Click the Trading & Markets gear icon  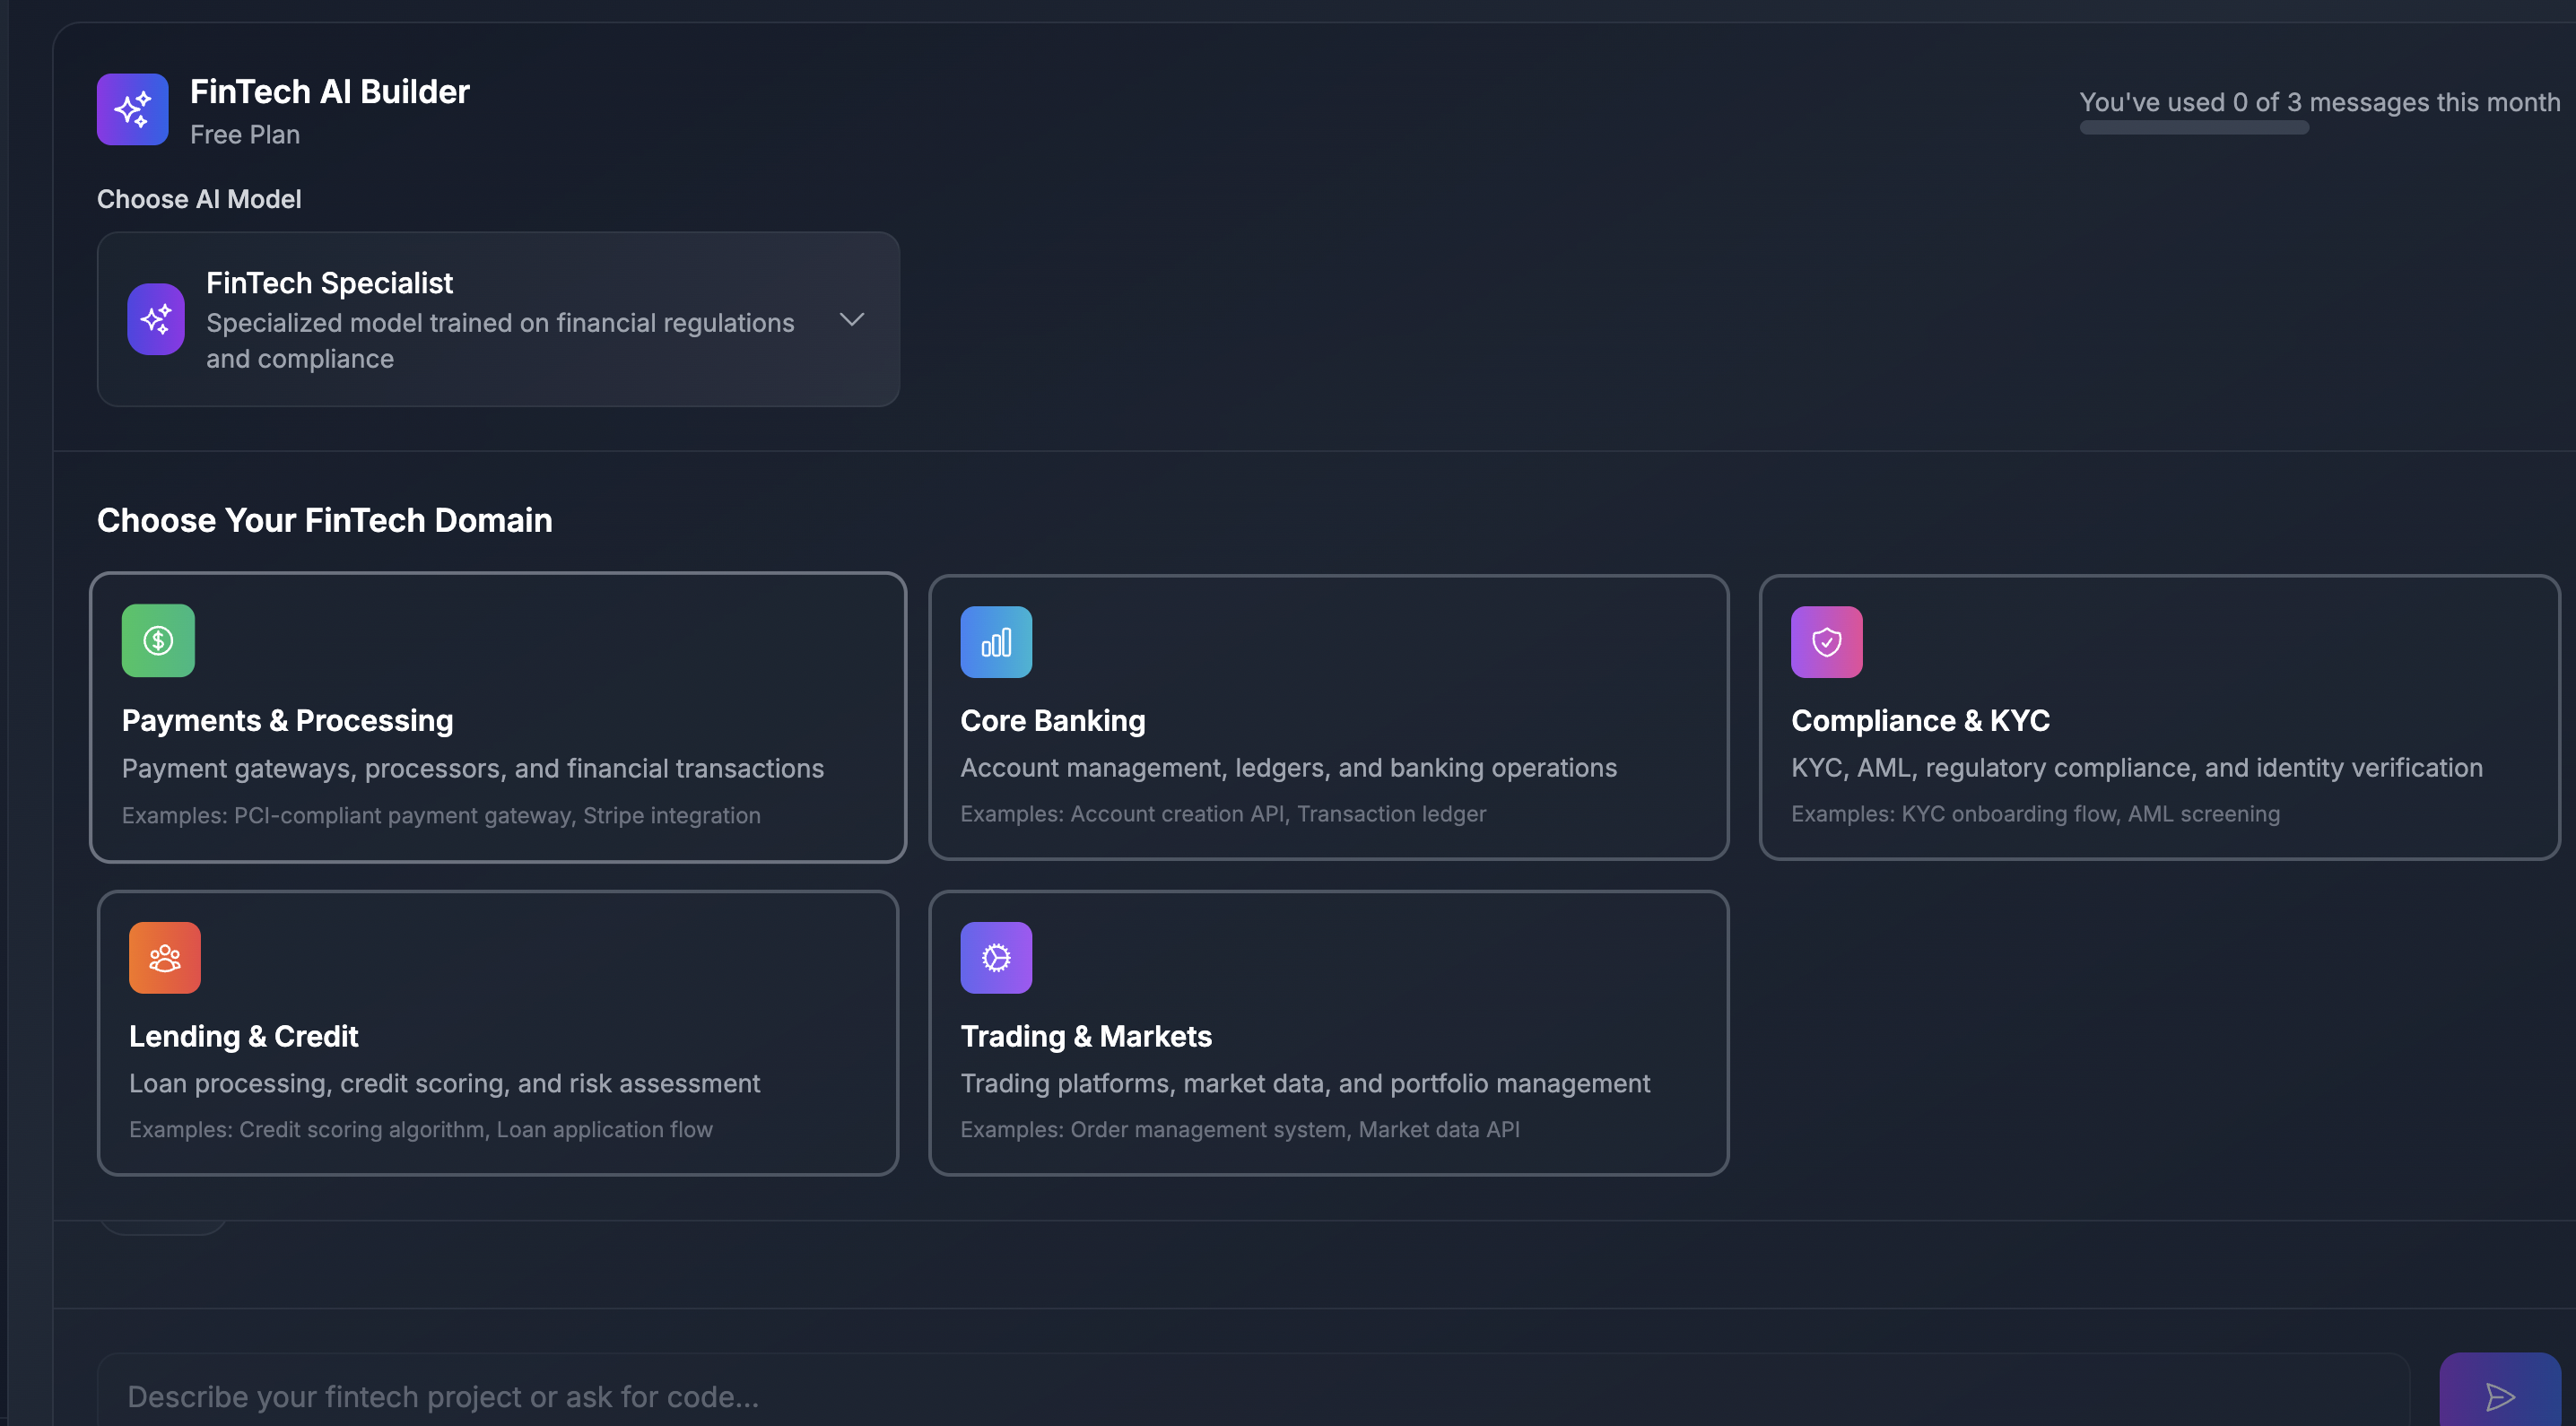(x=996, y=957)
